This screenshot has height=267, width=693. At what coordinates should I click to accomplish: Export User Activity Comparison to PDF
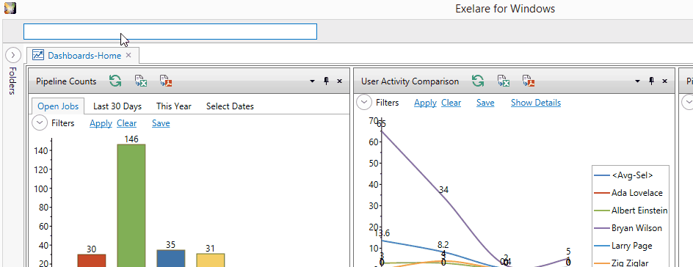(x=529, y=81)
